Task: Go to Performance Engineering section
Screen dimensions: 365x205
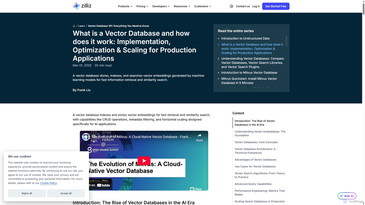Action: click(260, 193)
